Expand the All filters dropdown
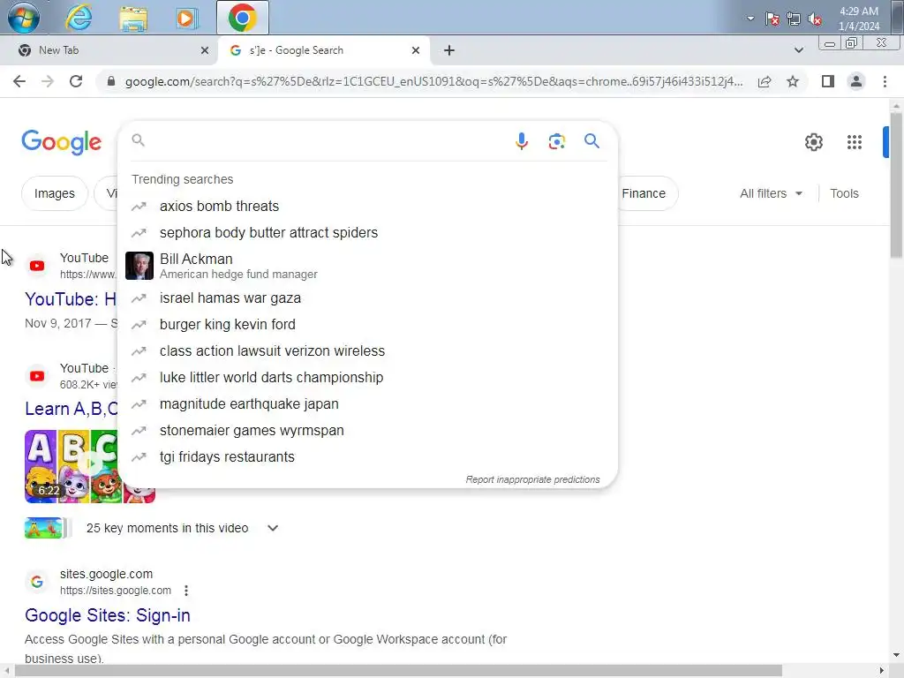 pos(771,193)
